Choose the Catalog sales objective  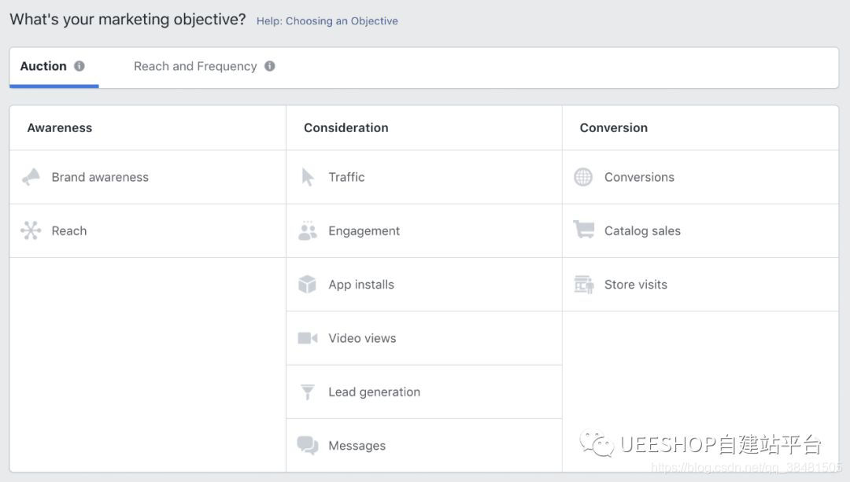point(700,230)
